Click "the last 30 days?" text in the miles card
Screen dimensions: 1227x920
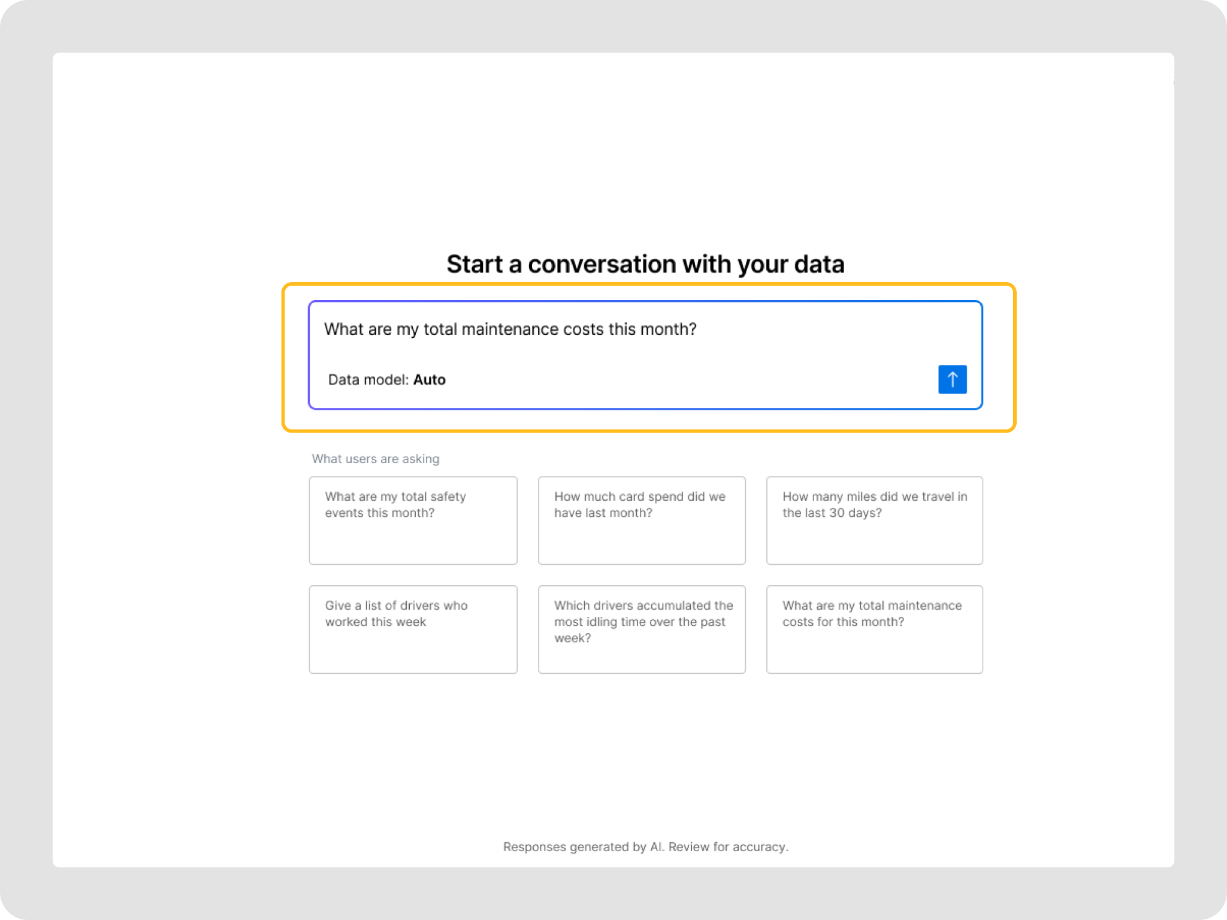tap(832, 513)
